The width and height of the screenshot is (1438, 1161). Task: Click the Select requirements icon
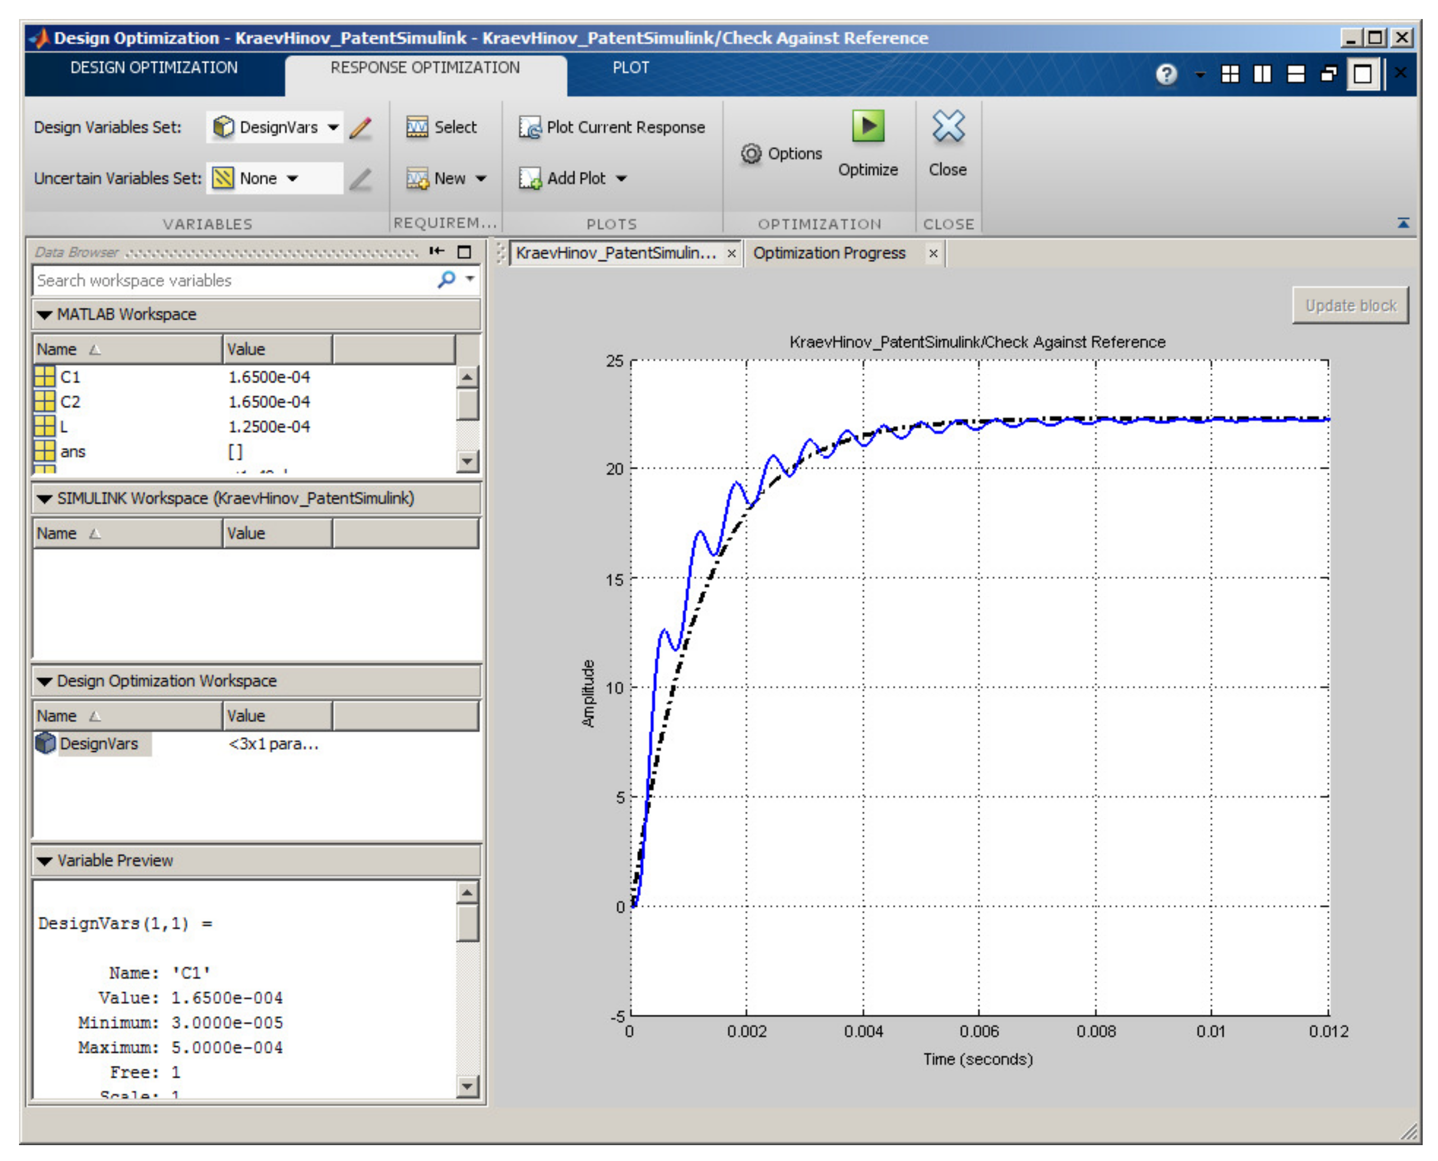coord(417,127)
